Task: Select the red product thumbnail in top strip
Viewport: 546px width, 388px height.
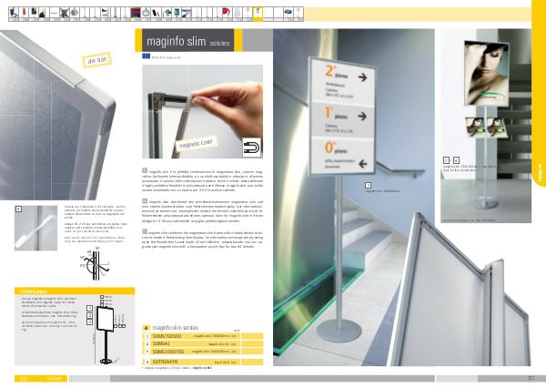Action: [x=227, y=14]
